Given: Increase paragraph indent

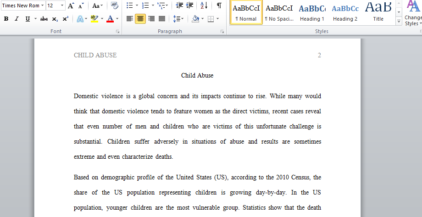Looking at the screenshot, I should point(190,6).
